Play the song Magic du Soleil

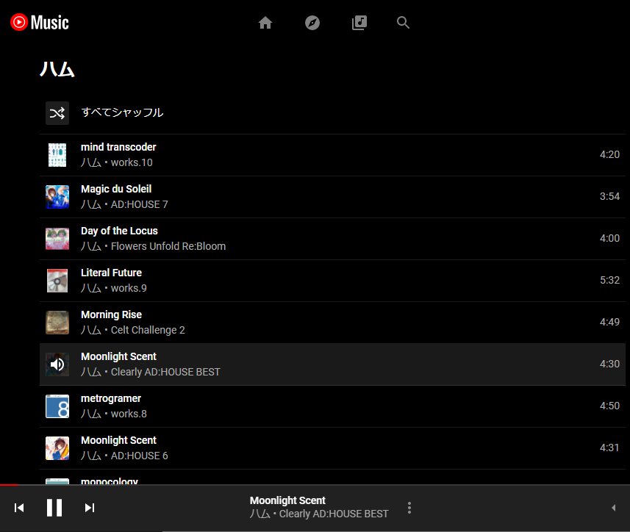pos(116,189)
